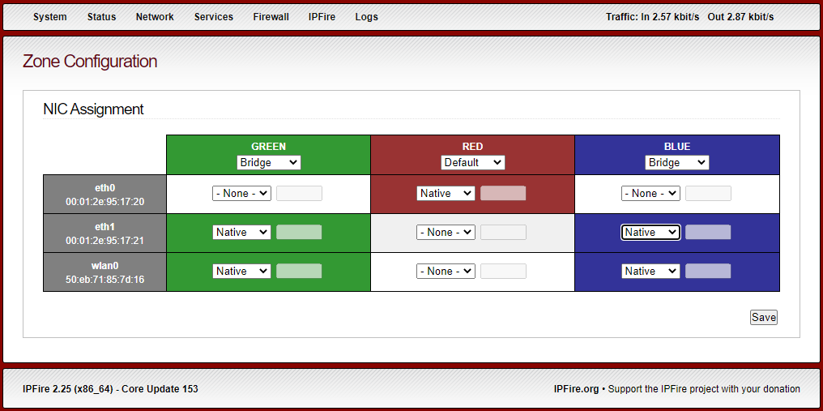Open the IPFire menu
Image resolution: width=823 pixels, height=411 pixels.
(x=322, y=17)
